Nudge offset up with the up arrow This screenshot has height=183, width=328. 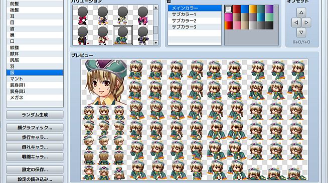click(x=301, y=12)
